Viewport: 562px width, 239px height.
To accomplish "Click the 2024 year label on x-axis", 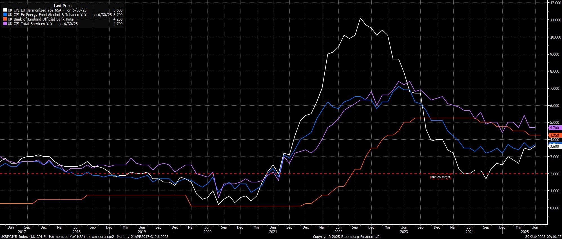I will pos(470,232).
